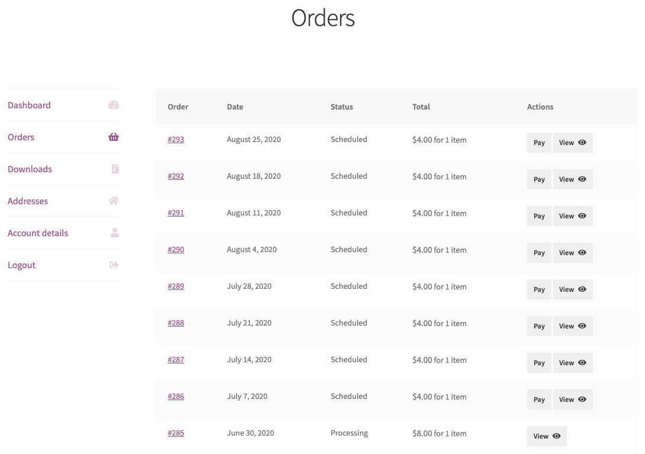Click the Orders basket icon
The height and width of the screenshot is (454, 645).
point(114,137)
